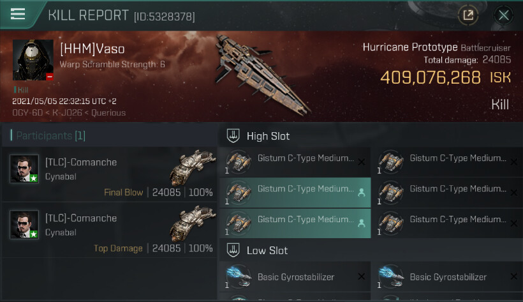This screenshot has height=302, width=523.
Task: Click dropped-item person icon on second left Gistum
Action: pyautogui.click(x=361, y=193)
